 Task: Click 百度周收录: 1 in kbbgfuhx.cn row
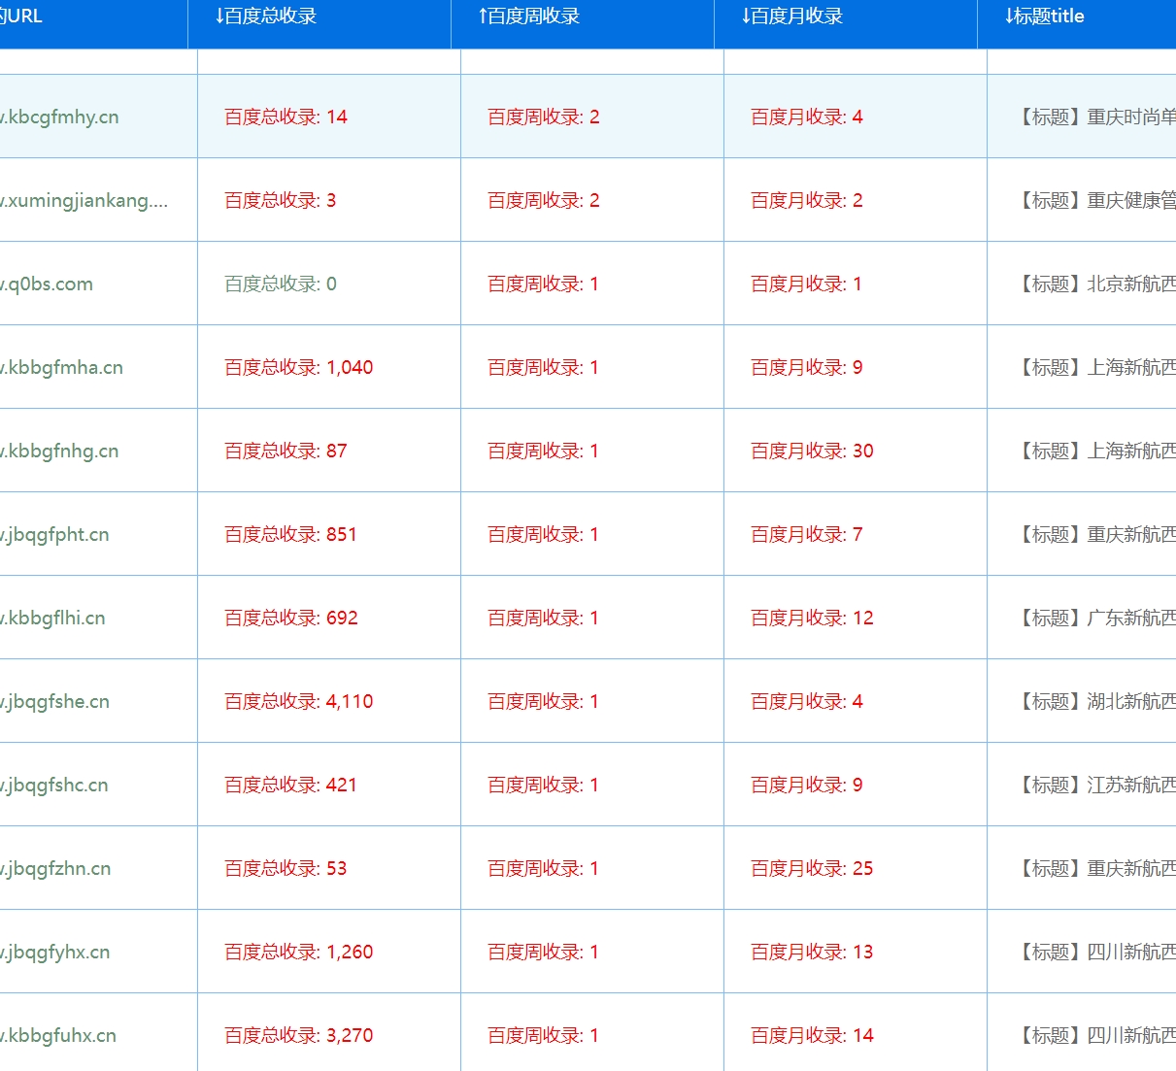[x=543, y=1035]
